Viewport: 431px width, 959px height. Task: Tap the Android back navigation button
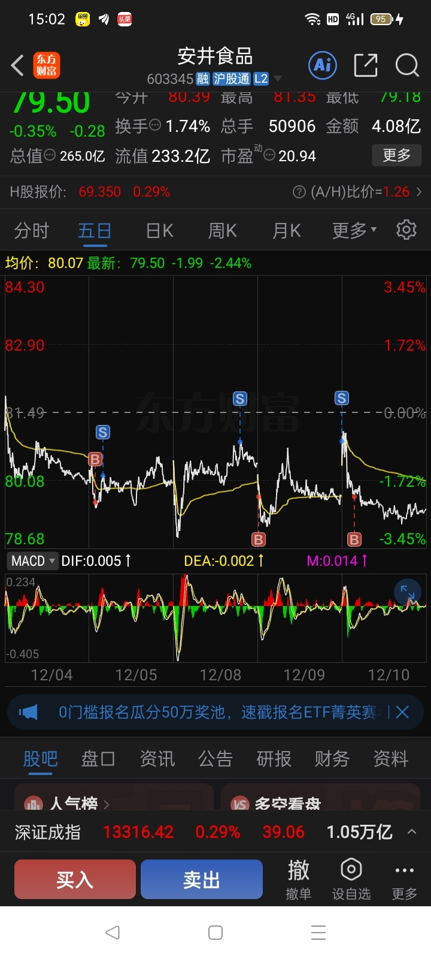point(113,932)
